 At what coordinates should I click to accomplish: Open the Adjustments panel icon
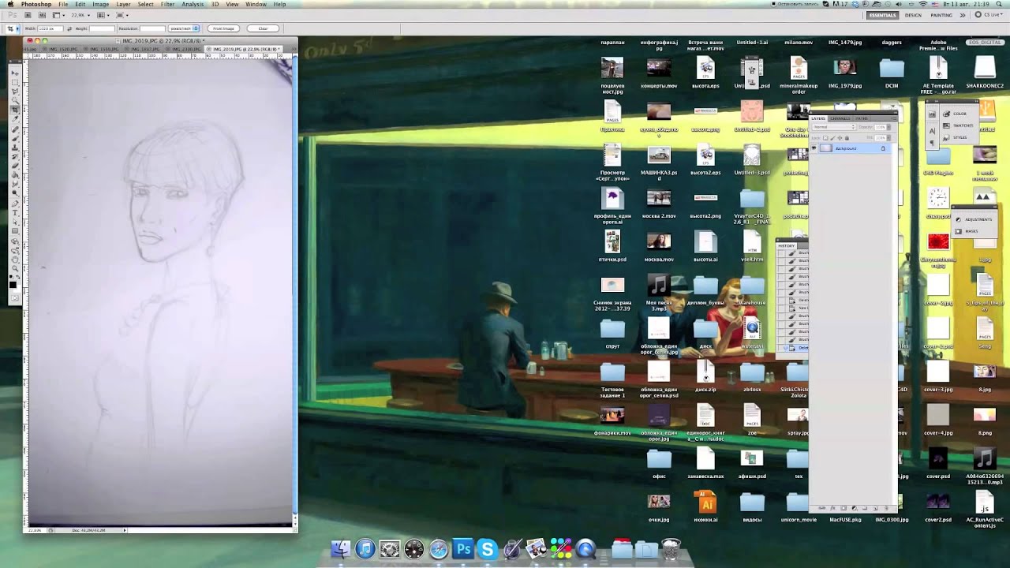click(958, 219)
